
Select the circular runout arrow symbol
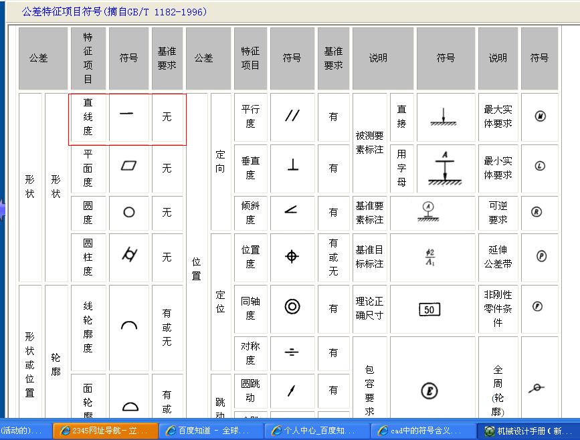click(292, 391)
